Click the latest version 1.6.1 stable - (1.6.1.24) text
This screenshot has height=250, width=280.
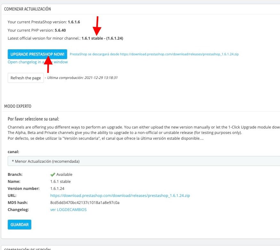point(102,38)
